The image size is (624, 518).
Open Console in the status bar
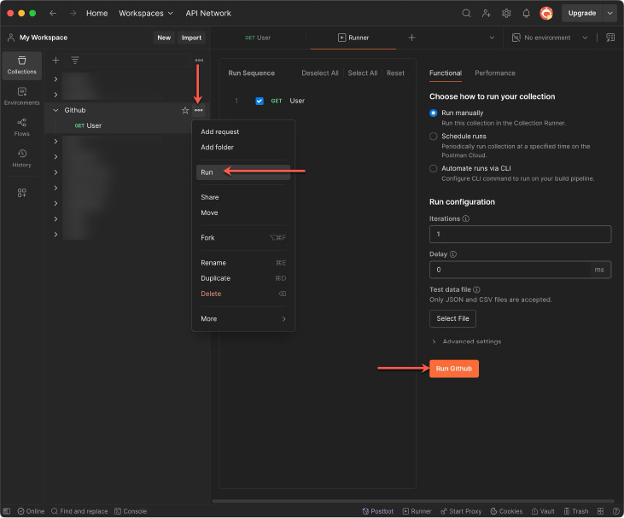click(131, 511)
